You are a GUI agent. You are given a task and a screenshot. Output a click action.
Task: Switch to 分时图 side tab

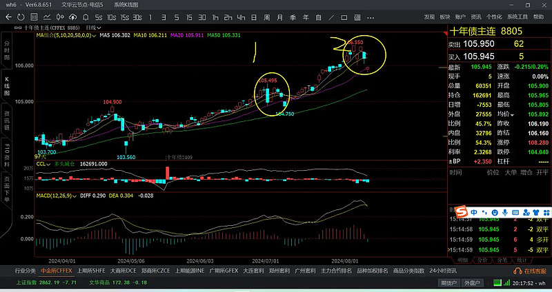(7, 50)
